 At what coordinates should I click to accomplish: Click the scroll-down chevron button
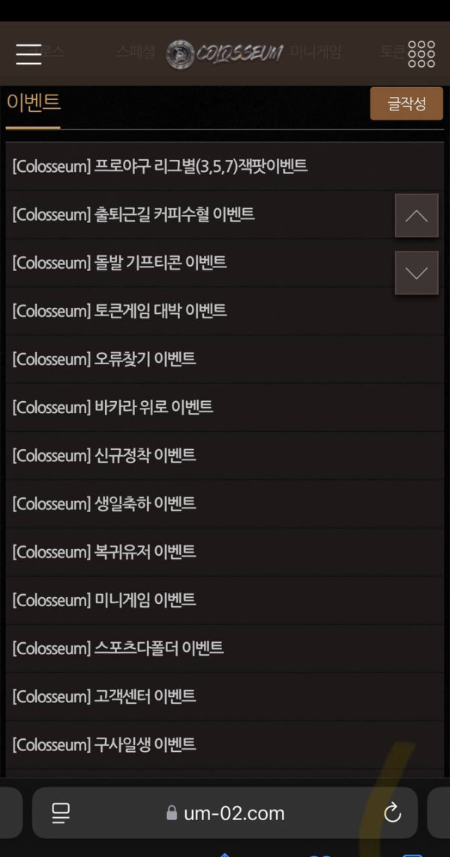coord(417,273)
